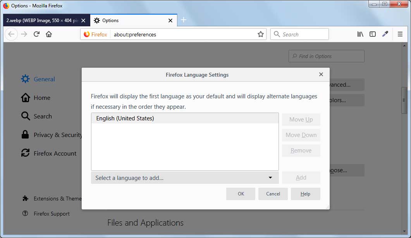The height and width of the screenshot is (238, 411).
Task: Click the scrollbar up arrow
Action: coord(404,46)
